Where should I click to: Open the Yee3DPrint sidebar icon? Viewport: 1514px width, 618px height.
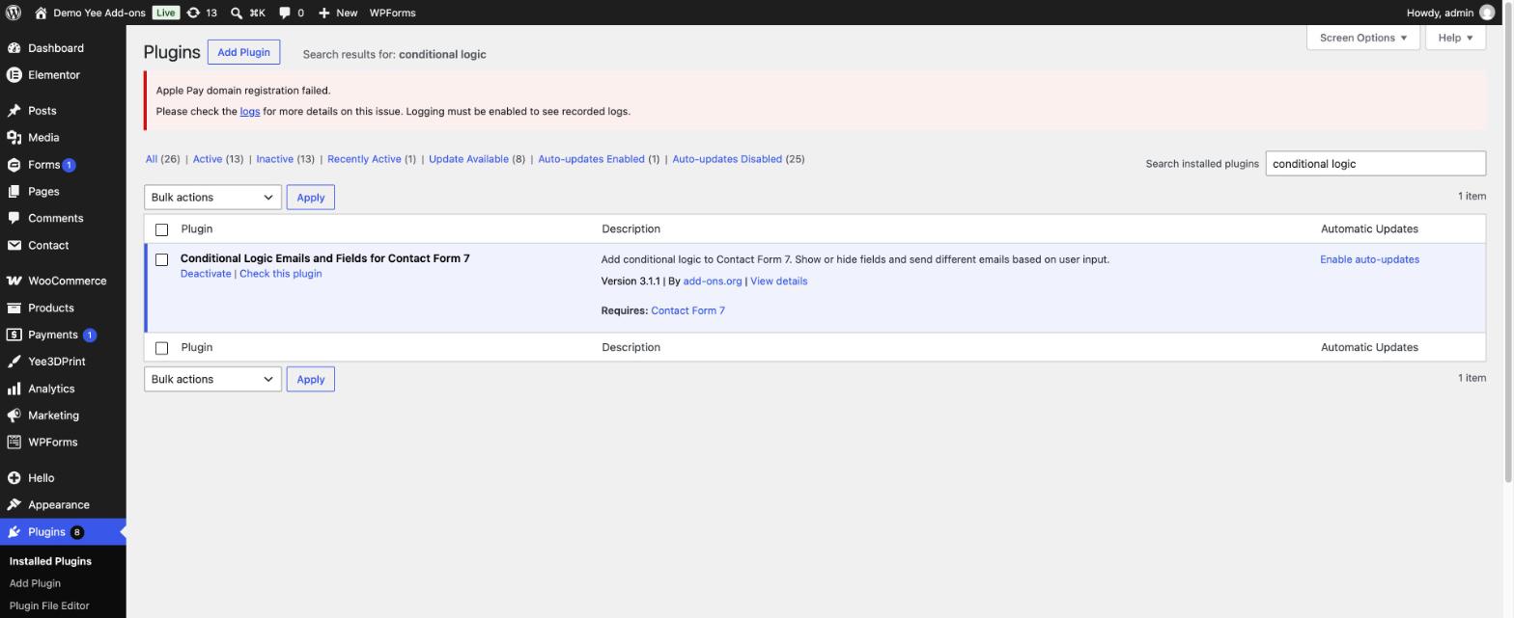14,363
